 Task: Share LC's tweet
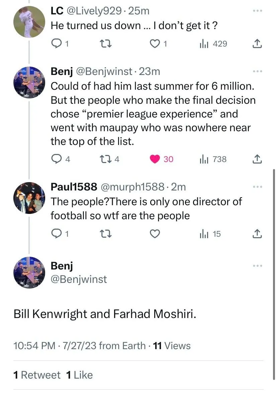coord(257,44)
